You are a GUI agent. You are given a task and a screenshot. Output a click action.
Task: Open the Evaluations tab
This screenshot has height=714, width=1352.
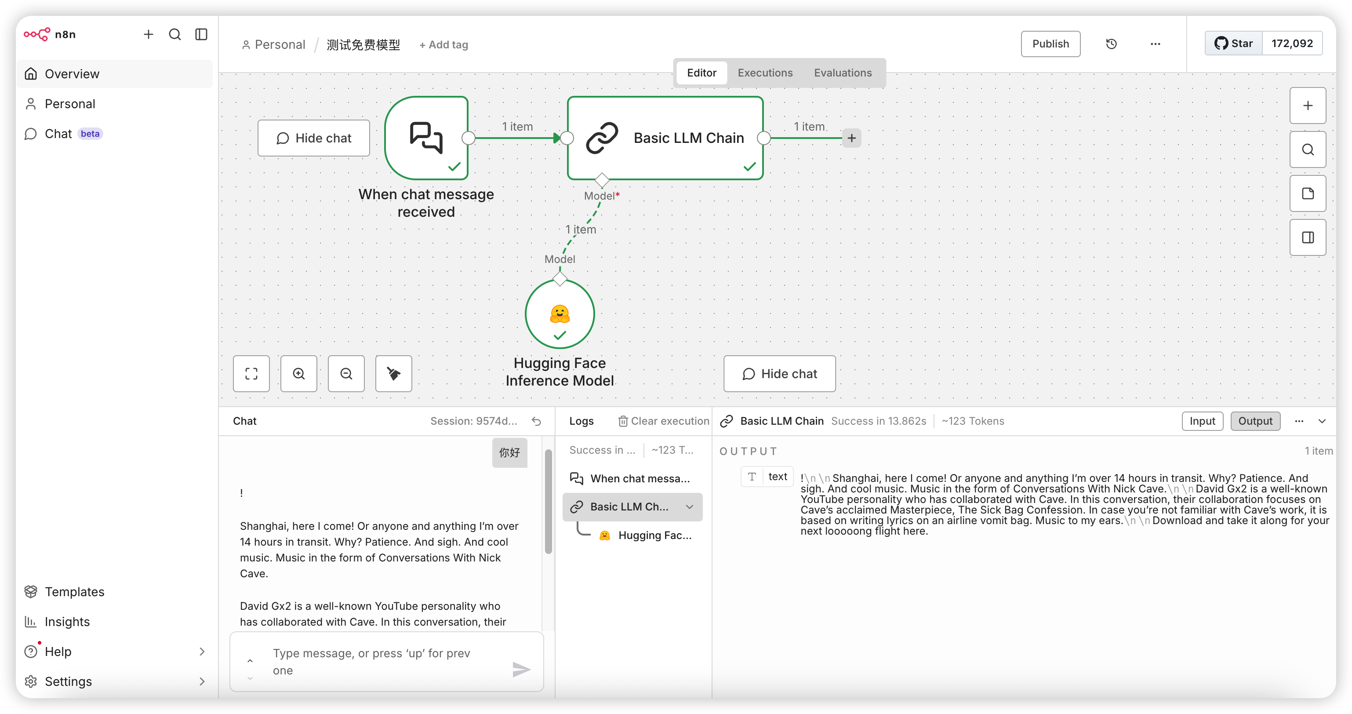(x=843, y=73)
